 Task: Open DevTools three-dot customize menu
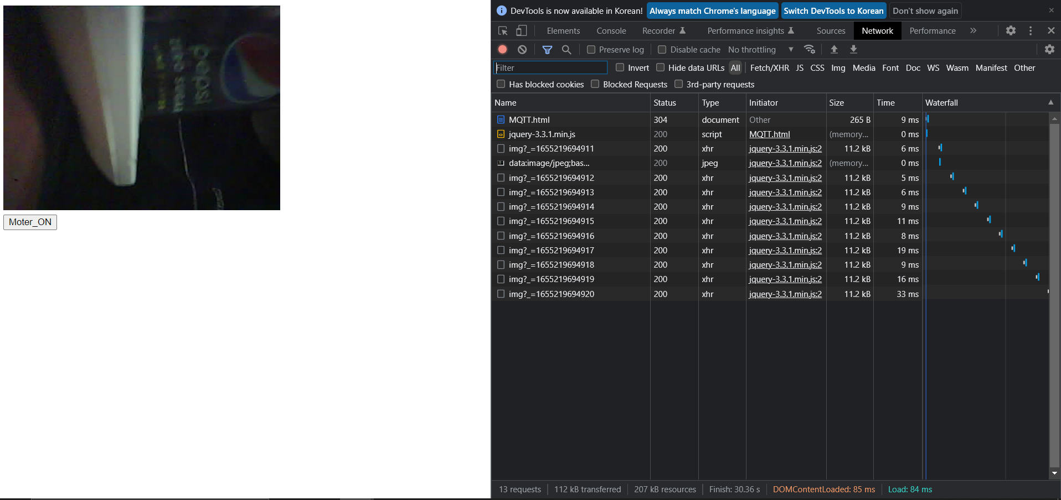click(1031, 31)
